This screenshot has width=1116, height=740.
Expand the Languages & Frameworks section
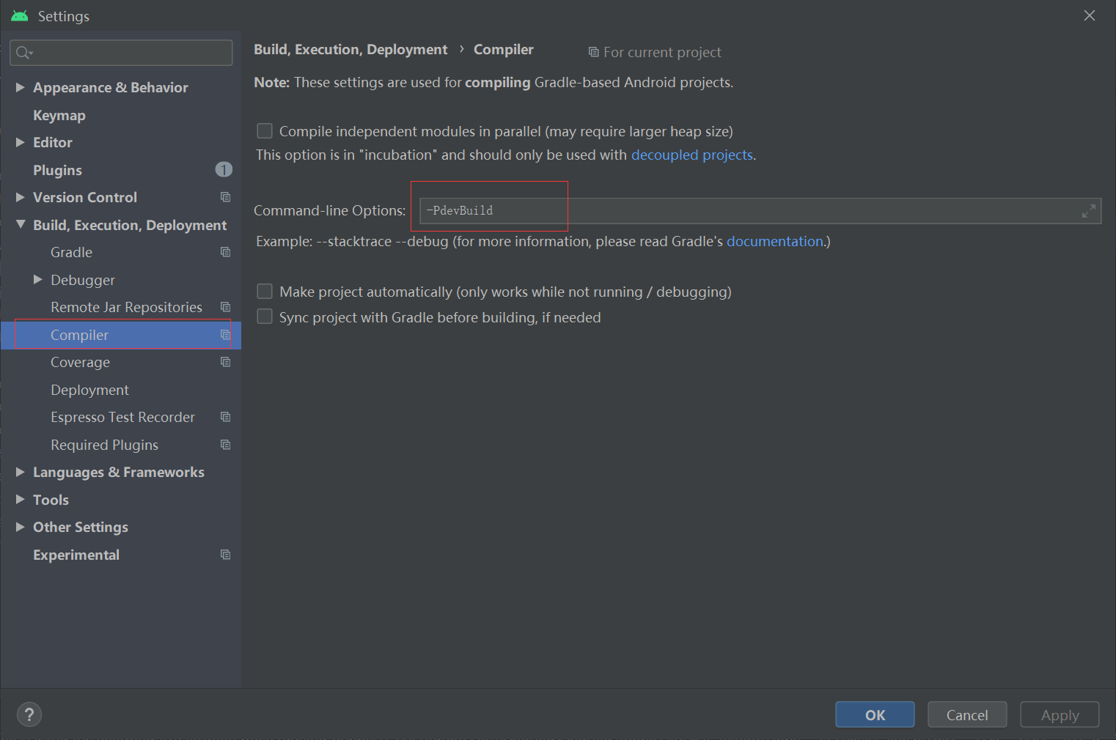(x=21, y=472)
